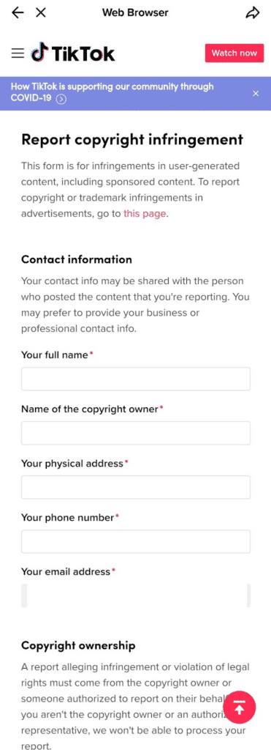This screenshot has width=271, height=750.
Task: Click the Web Browser title text
Action: (x=135, y=13)
